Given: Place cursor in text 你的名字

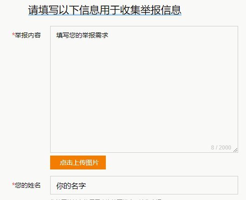Looking at the screenshot, I should pyautogui.click(x=71, y=186).
